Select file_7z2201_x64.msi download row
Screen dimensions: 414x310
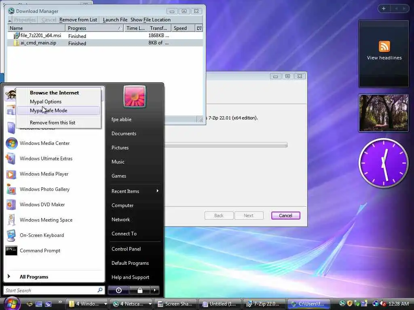(105, 36)
